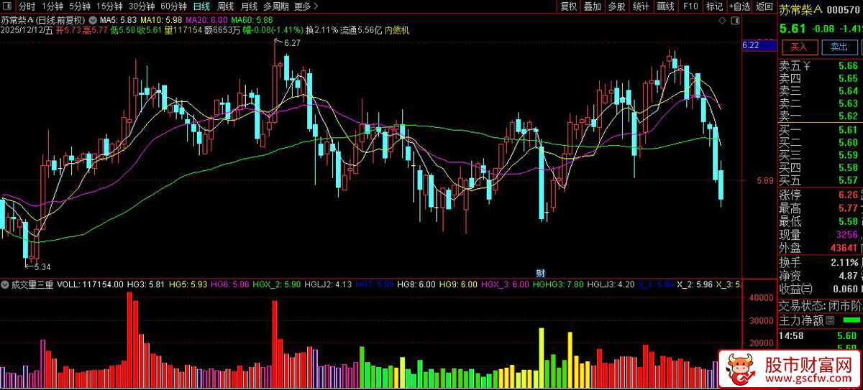
Task: Click the MA5: 5.83 indicator label
Action: [118, 19]
